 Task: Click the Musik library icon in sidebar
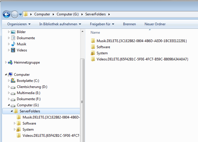(x=13, y=44)
